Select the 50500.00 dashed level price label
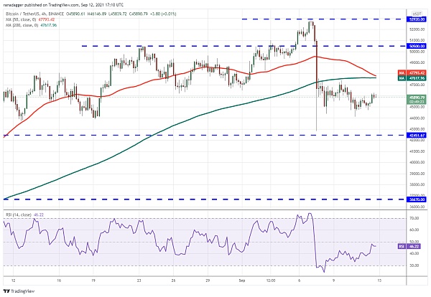This screenshot has width=431, height=297. (x=417, y=46)
